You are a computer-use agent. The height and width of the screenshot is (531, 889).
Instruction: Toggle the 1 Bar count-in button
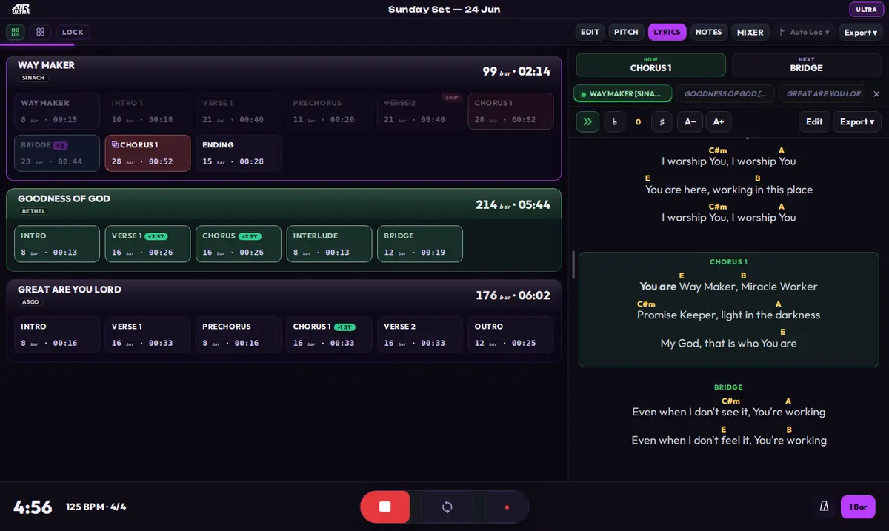858,507
